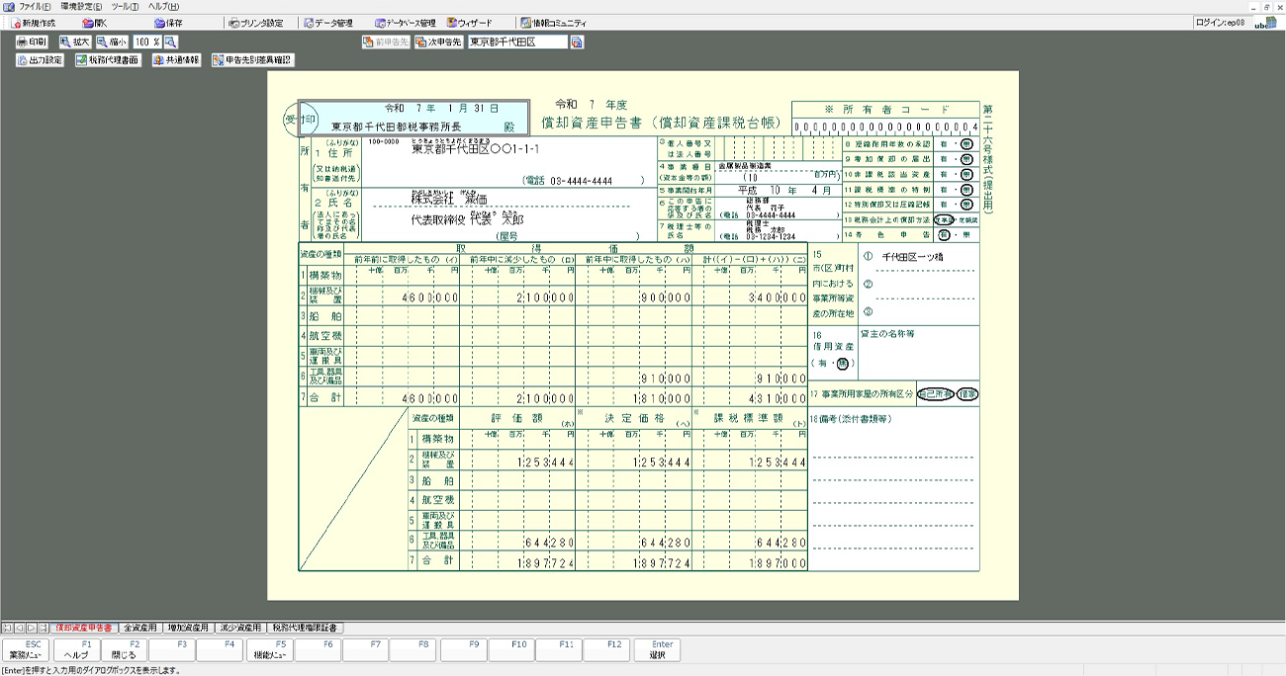The width and height of the screenshot is (1286, 676).
Task: Click the 印刷 print icon button
Action: (x=32, y=42)
